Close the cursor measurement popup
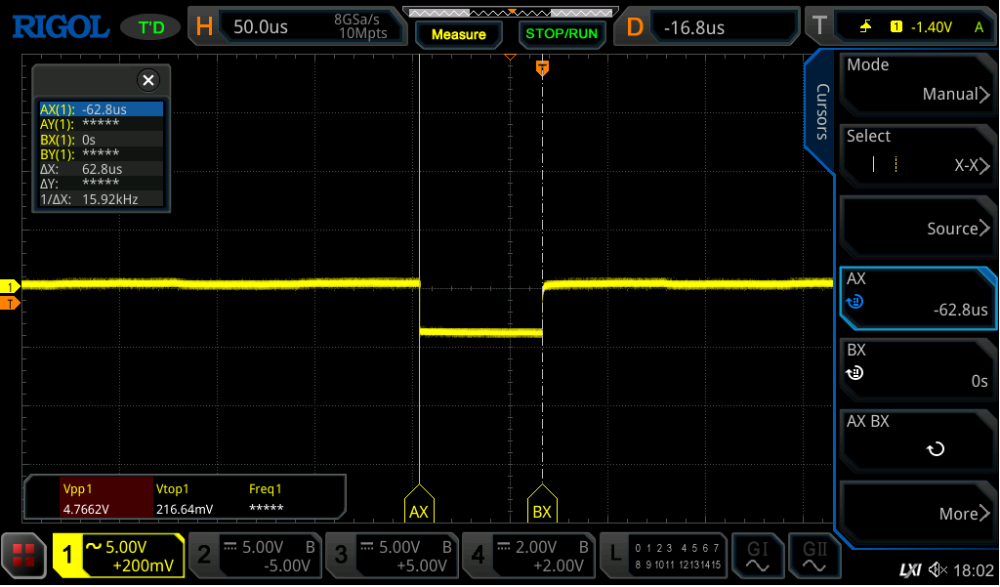 click(147, 80)
